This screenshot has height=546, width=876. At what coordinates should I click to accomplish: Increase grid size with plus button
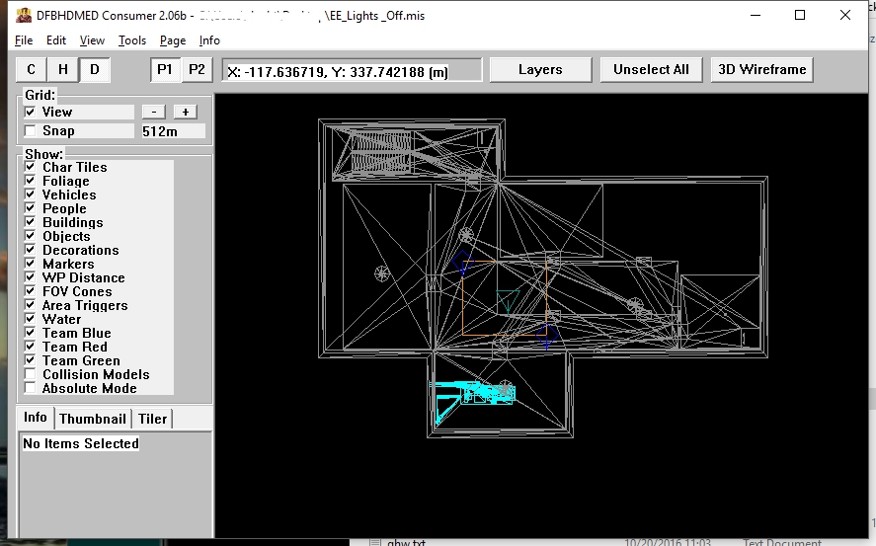[186, 112]
